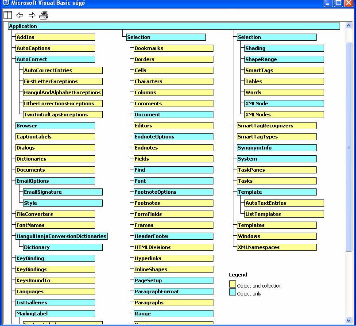The width and height of the screenshot is (356, 326).
Task: Open the SynonymInfo object
Action: (x=277, y=148)
